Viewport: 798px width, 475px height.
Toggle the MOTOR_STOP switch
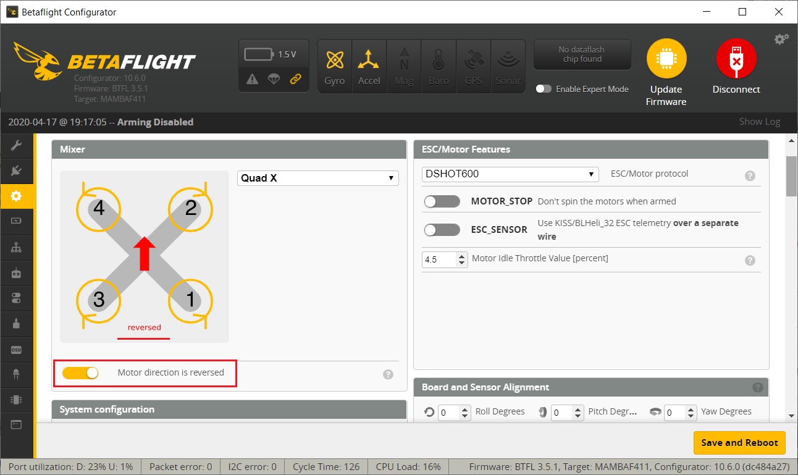pyautogui.click(x=442, y=201)
